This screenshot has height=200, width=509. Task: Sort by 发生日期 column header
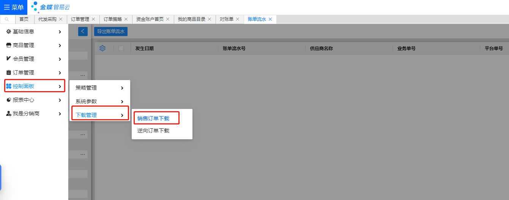click(145, 49)
